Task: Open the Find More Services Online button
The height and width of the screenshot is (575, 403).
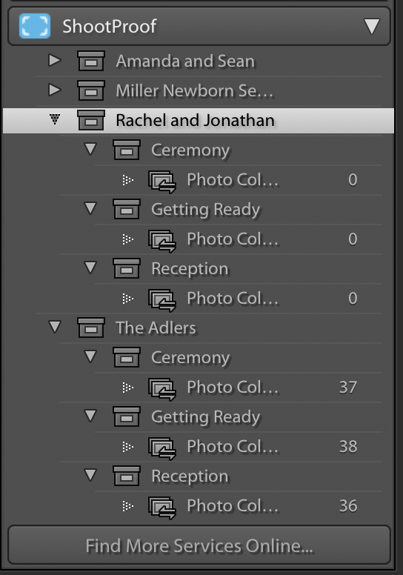Action: click(199, 545)
